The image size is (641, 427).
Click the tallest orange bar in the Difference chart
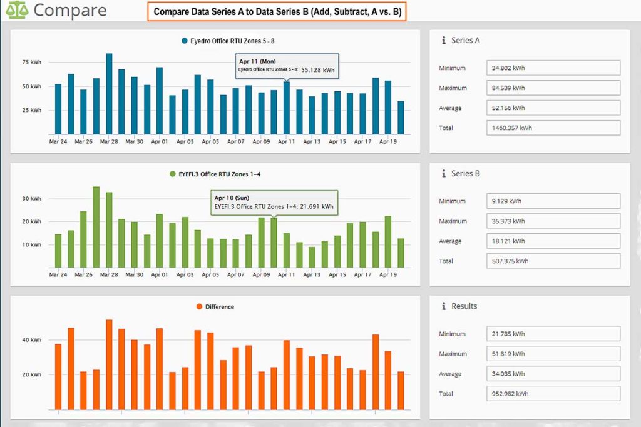(x=108, y=366)
